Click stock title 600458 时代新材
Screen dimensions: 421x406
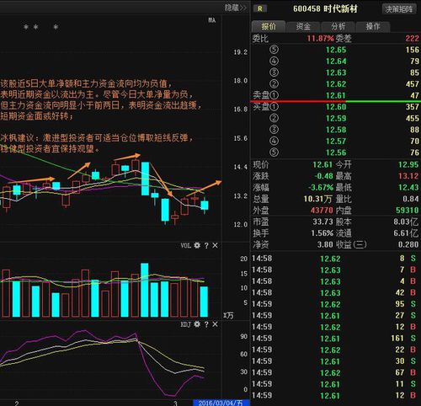pyautogui.click(x=325, y=8)
